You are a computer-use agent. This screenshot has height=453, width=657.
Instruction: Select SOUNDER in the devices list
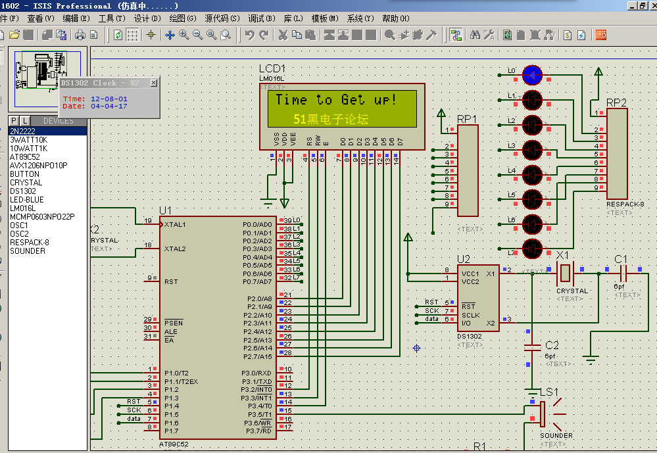pos(48,251)
